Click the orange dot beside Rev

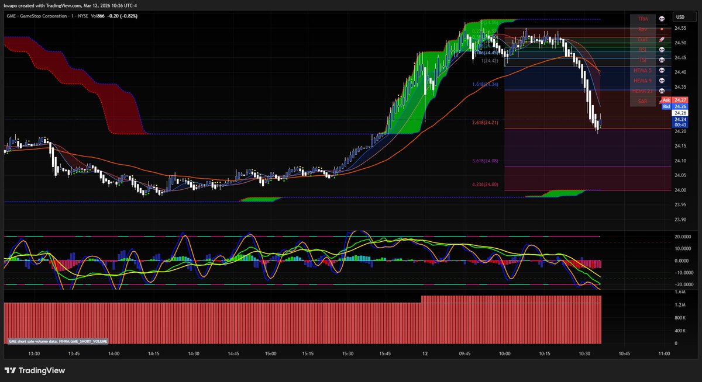[x=662, y=29]
